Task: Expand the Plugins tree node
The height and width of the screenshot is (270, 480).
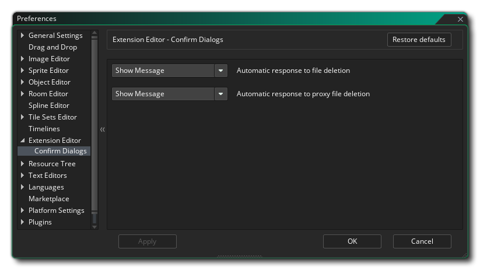Action: point(23,222)
